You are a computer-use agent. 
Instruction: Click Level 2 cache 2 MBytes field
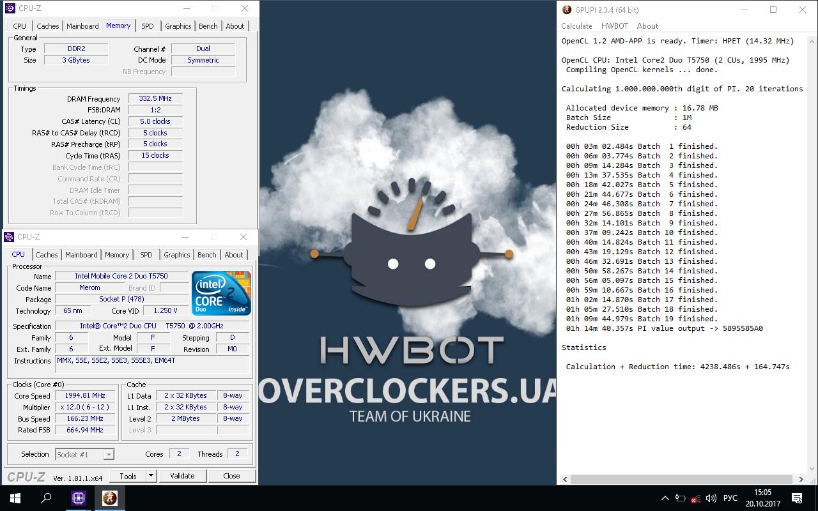pos(185,419)
